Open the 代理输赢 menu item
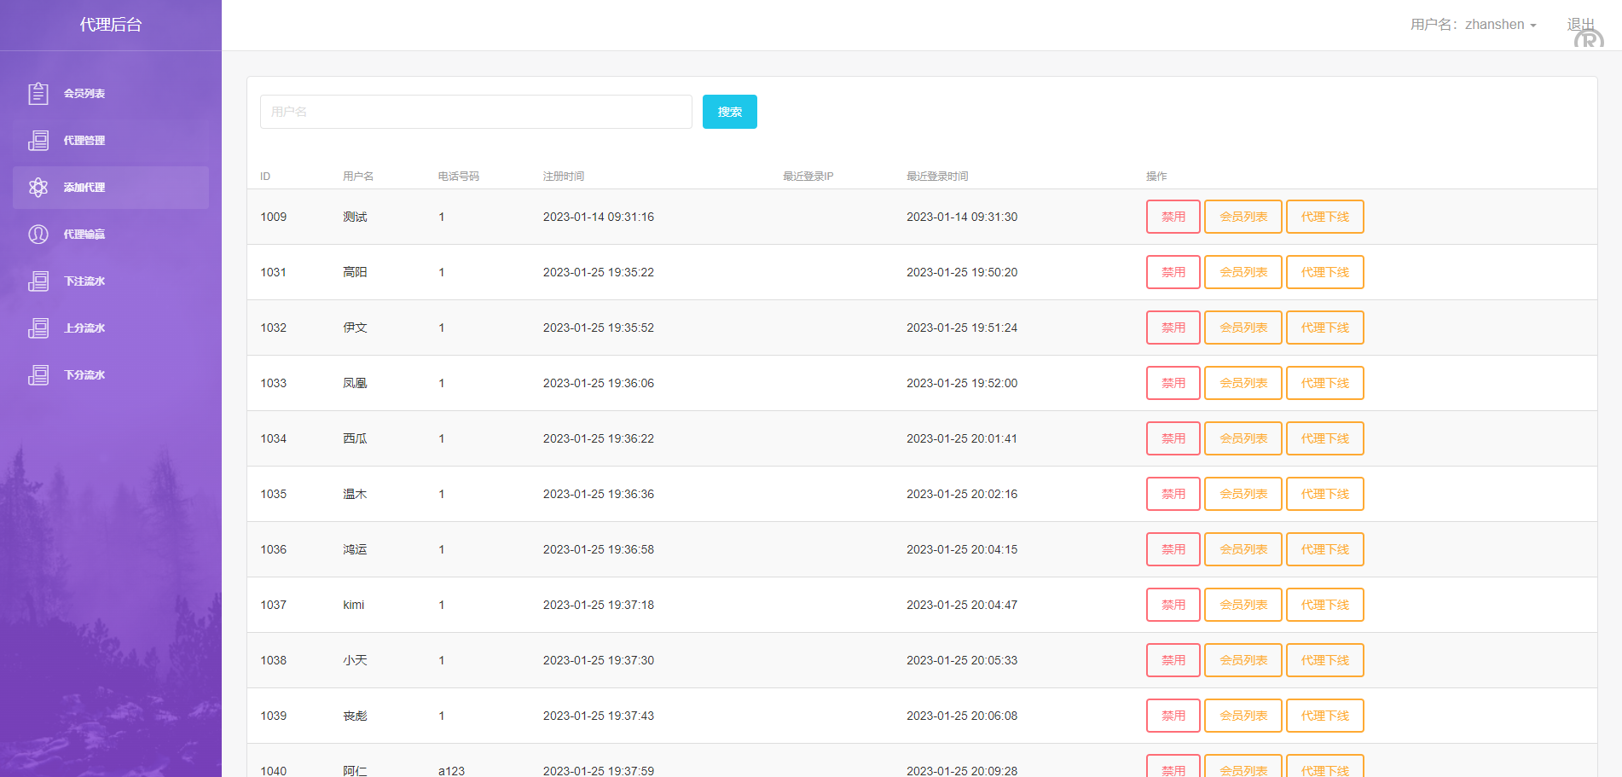Viewport: 1622px width, 777px height. 84,235
